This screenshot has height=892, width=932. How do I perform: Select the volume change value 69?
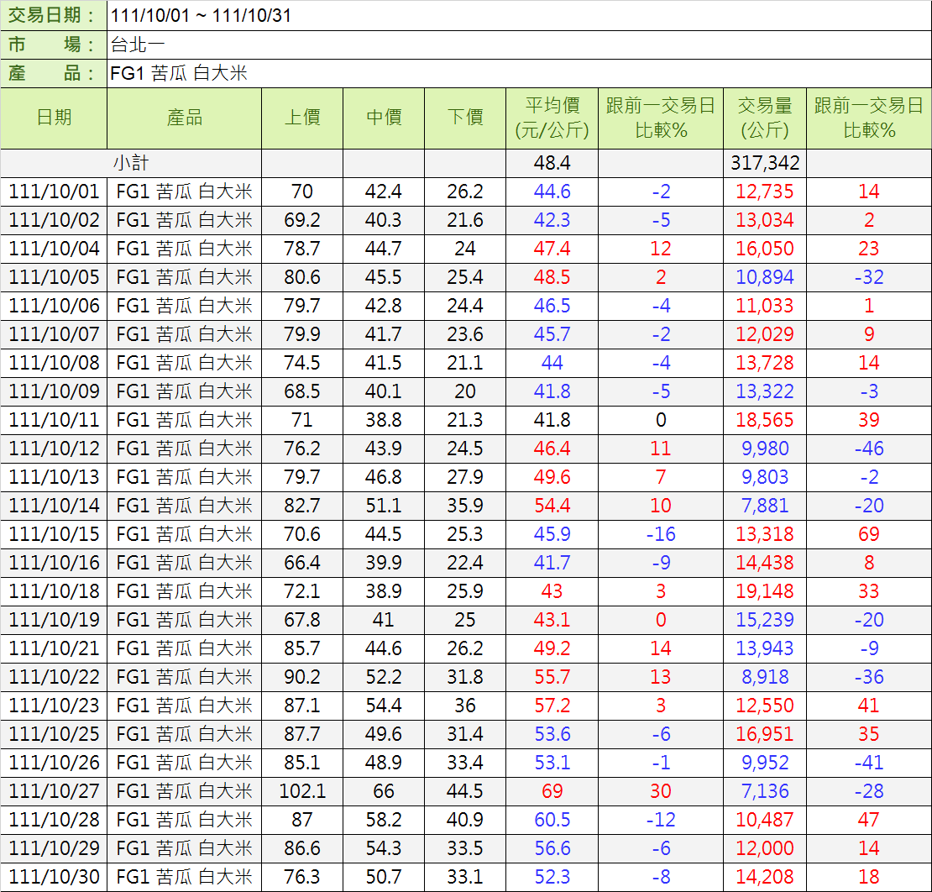pos(868,534)
